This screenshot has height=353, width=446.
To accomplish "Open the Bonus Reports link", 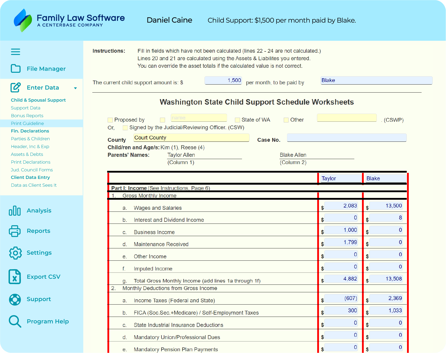I will click(x=27, y=116).
